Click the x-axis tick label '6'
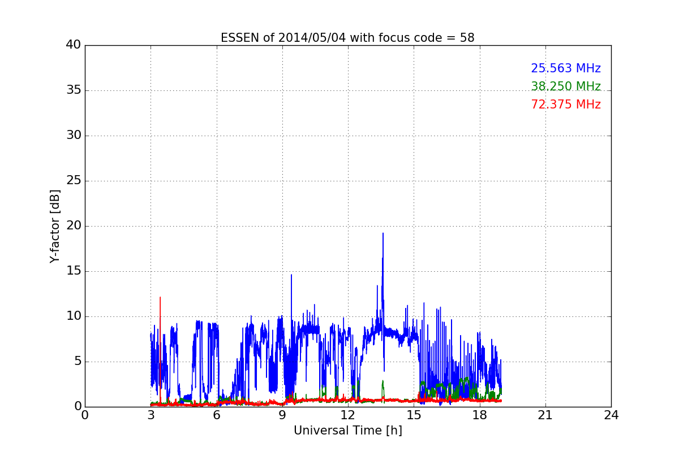Image resolution: width=679 pixels, height=452 pixels. [x=216, y=415]
